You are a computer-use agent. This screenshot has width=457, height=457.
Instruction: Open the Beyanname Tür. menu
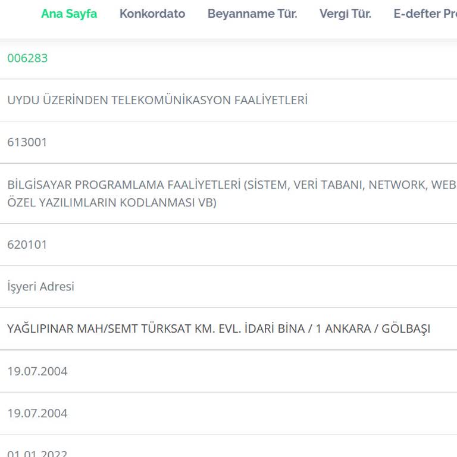pyautogui.click(x=252, y=14)
